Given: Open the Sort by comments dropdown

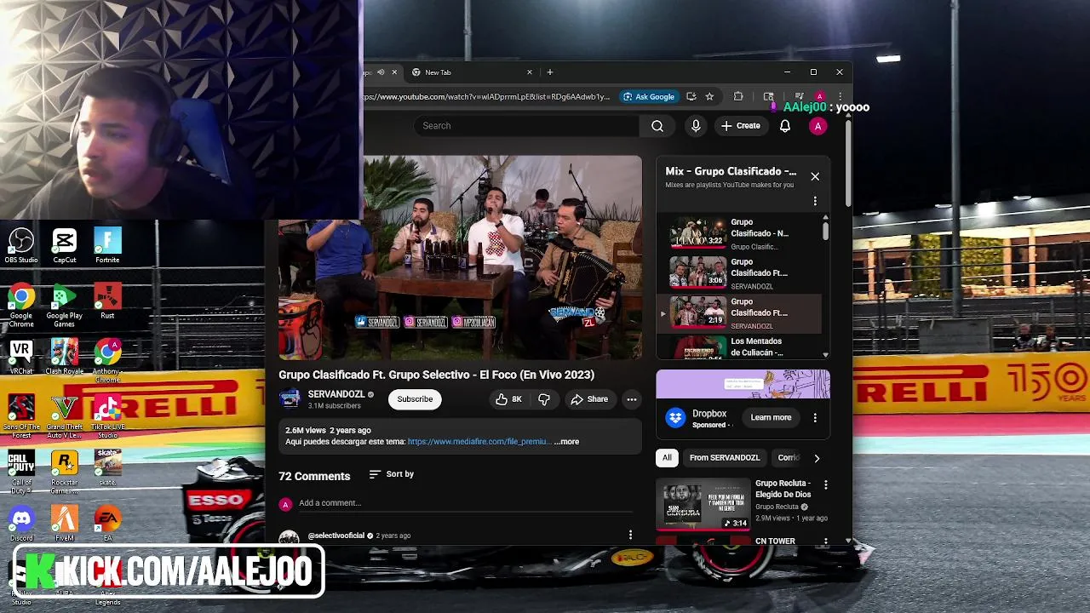Looking at the screenshot, I should [x=392, y=474].
